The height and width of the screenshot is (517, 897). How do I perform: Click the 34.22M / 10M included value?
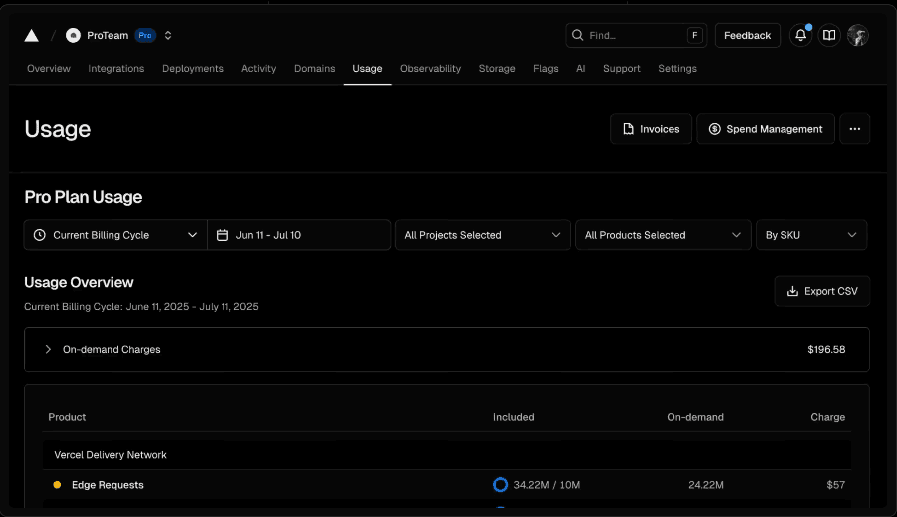point(547,485)
